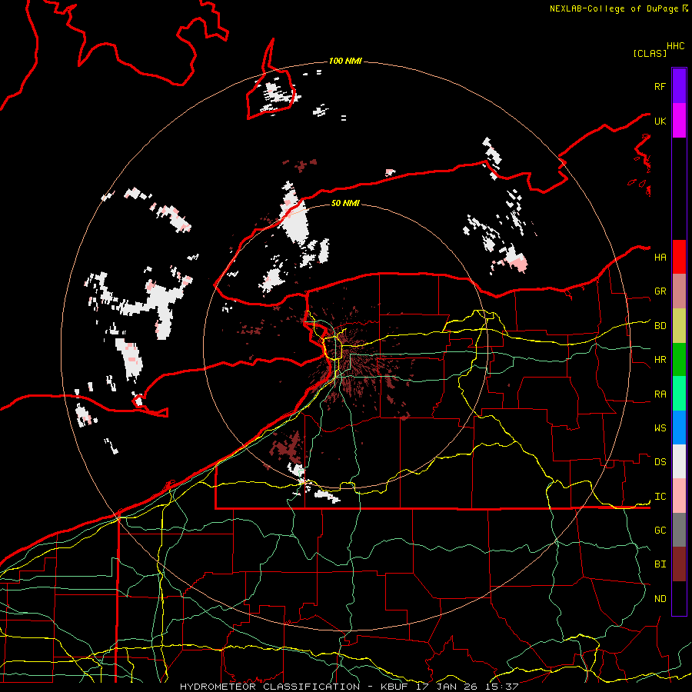Click the ND legend label
The image size is (692, 692).
pyautogui.click(x=660, y=599)
